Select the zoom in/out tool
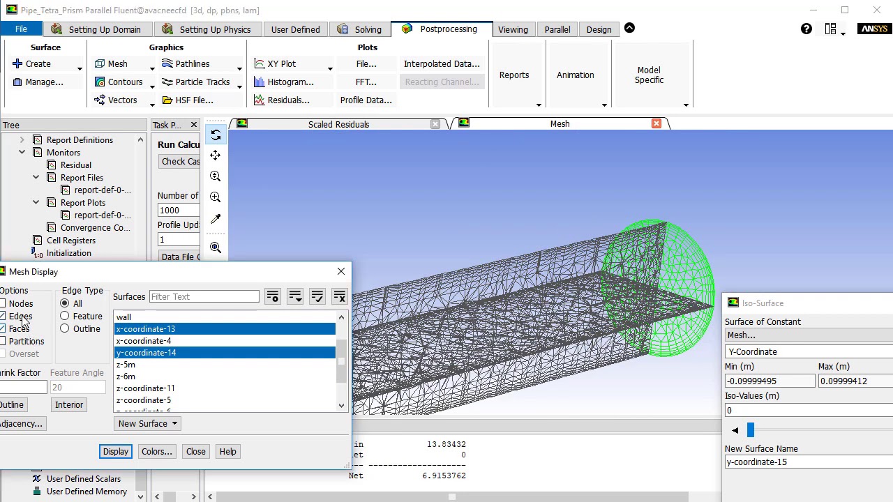 pyautogui.click(x=216, y=176)
